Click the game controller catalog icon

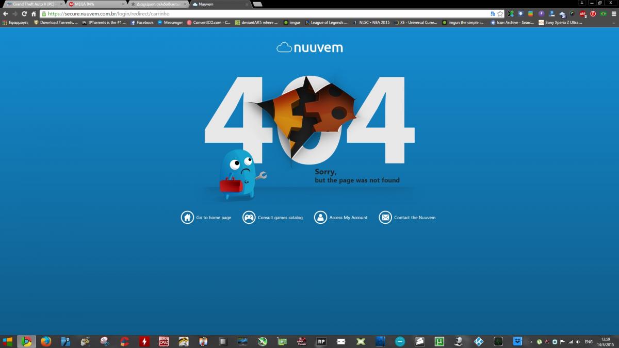[x=249, y=218]
